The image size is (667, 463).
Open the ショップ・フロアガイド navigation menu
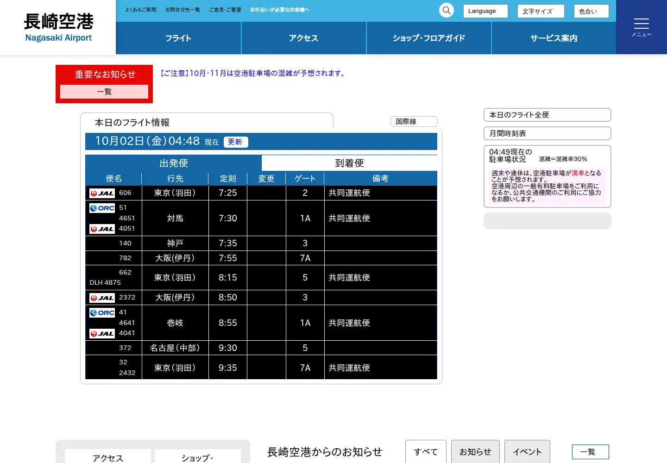tap(429, 38)
